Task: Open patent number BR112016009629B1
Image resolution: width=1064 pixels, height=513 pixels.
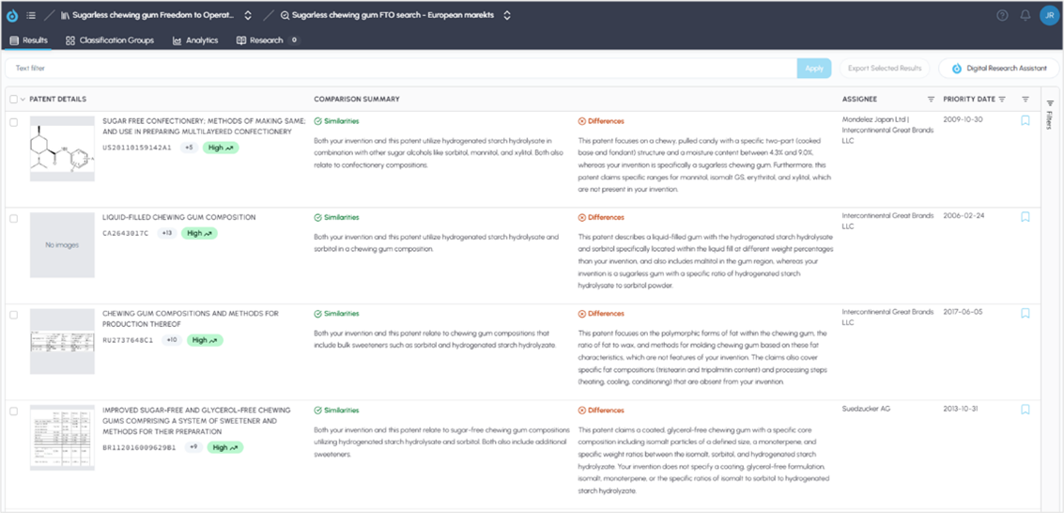Action: point(139,447)
